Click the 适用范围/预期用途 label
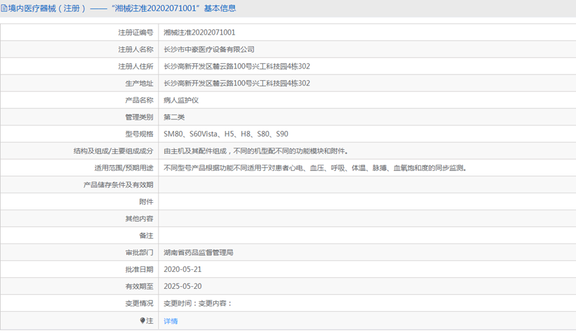The image size is (576, 333). [x=123, y=168]
